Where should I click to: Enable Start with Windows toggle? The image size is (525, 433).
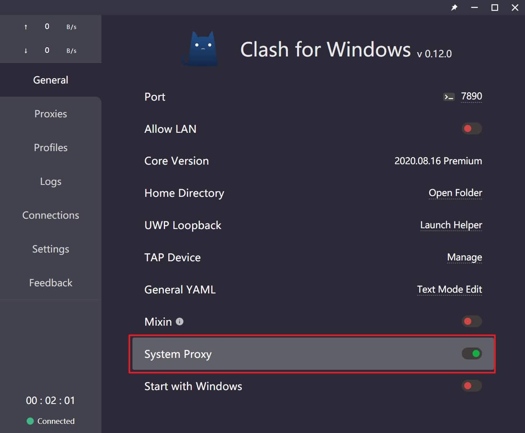click(472, 386)
